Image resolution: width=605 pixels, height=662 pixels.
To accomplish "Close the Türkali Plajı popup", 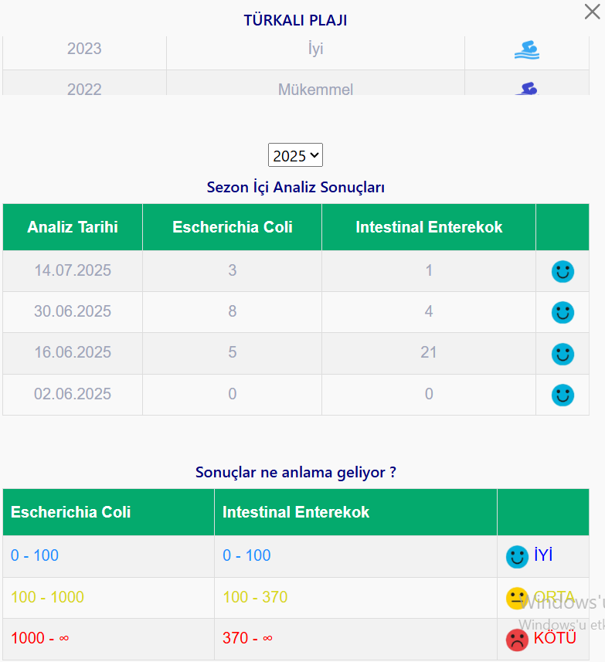I will coord(592,12).
